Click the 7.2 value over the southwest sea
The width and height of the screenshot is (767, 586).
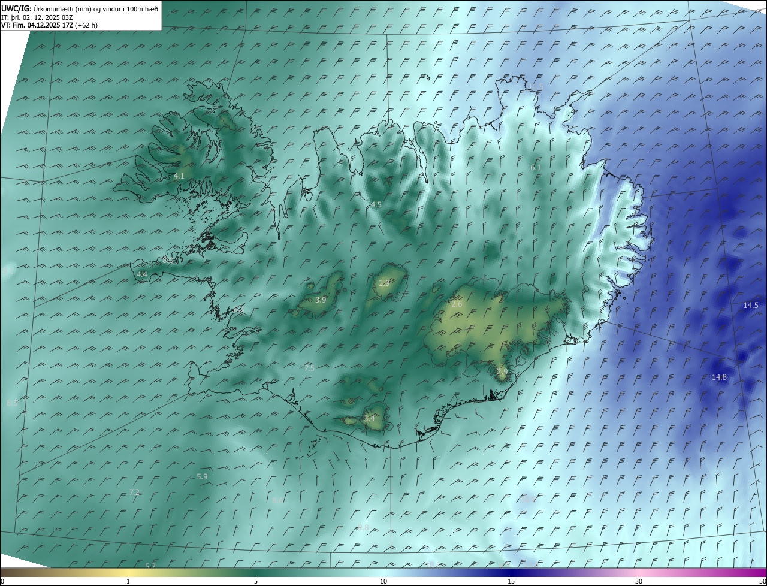coord(134,492)
